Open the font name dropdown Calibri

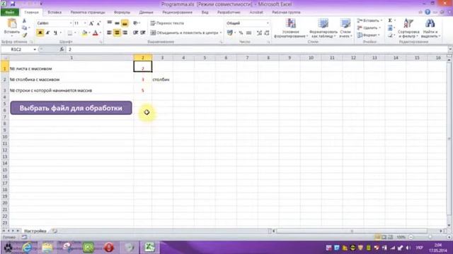71,23
